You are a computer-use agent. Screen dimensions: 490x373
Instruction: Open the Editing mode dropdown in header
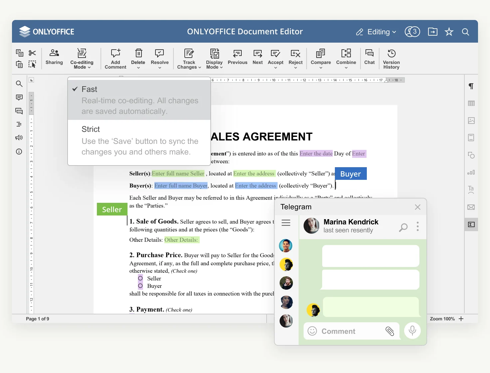coord(376,32)
